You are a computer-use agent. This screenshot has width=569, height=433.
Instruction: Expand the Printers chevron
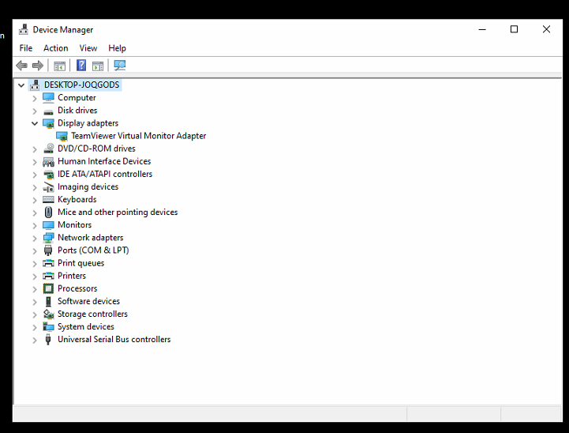[x=35, y=276]
